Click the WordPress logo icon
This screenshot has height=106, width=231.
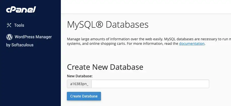click(x=9, y=37)
